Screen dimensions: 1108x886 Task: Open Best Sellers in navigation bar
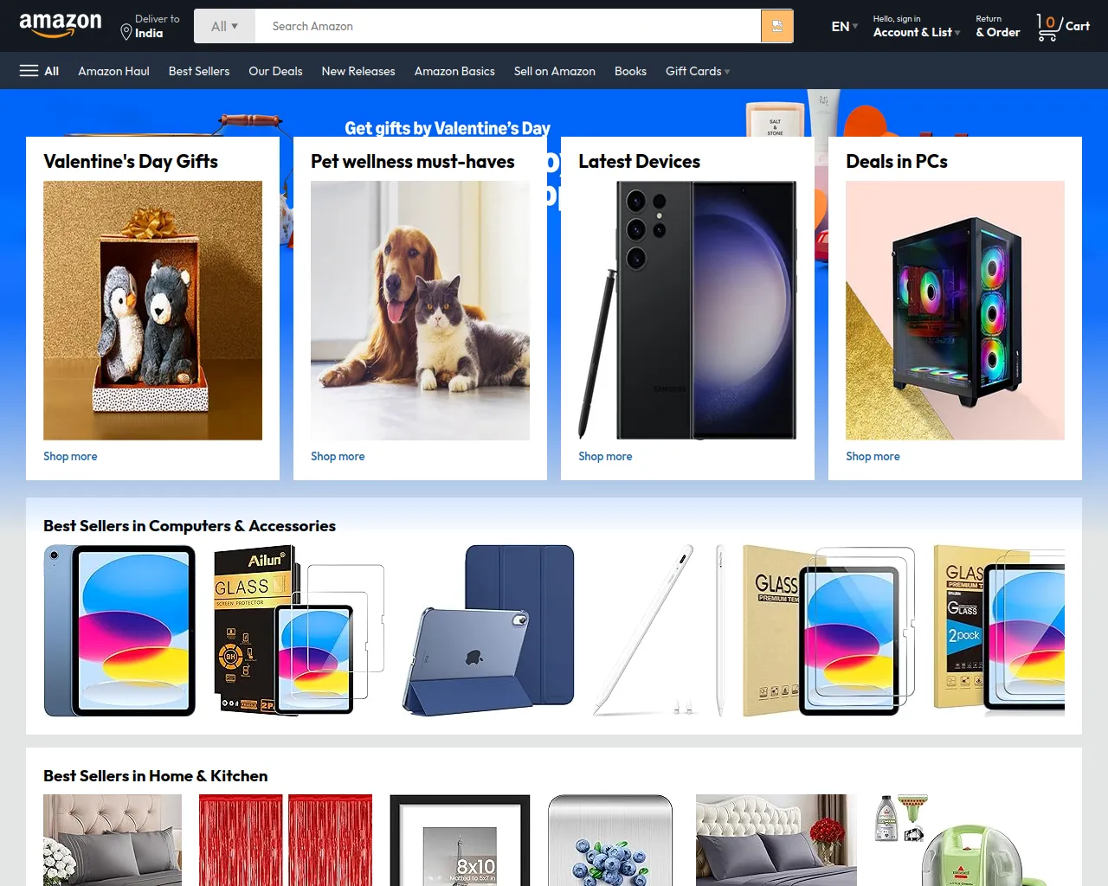199,71
